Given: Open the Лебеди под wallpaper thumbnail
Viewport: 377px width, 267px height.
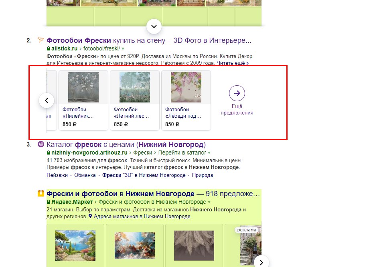Looking at the screenshot, I should click(186, 87).
